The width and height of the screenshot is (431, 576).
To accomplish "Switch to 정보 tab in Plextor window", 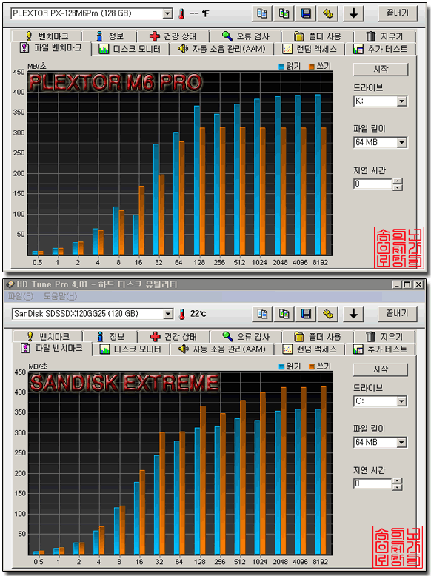I will pyautogui.click(x=110, y=36).
